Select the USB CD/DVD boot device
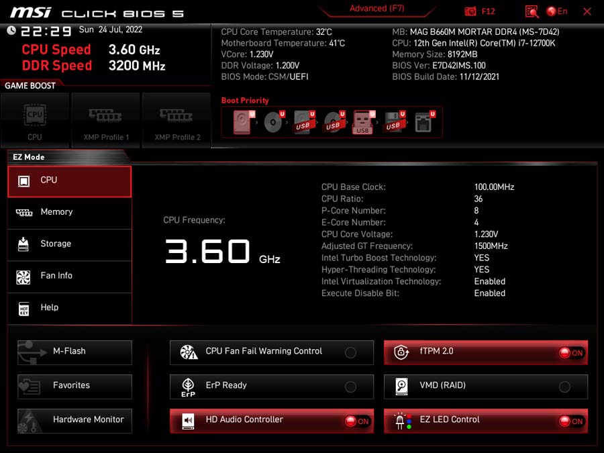604x453 pixels. pos(334,122)
